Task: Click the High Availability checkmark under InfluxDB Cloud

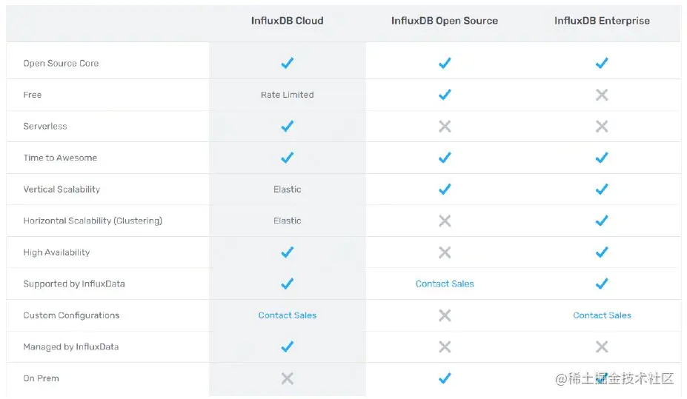Action: tap(288, 252)
